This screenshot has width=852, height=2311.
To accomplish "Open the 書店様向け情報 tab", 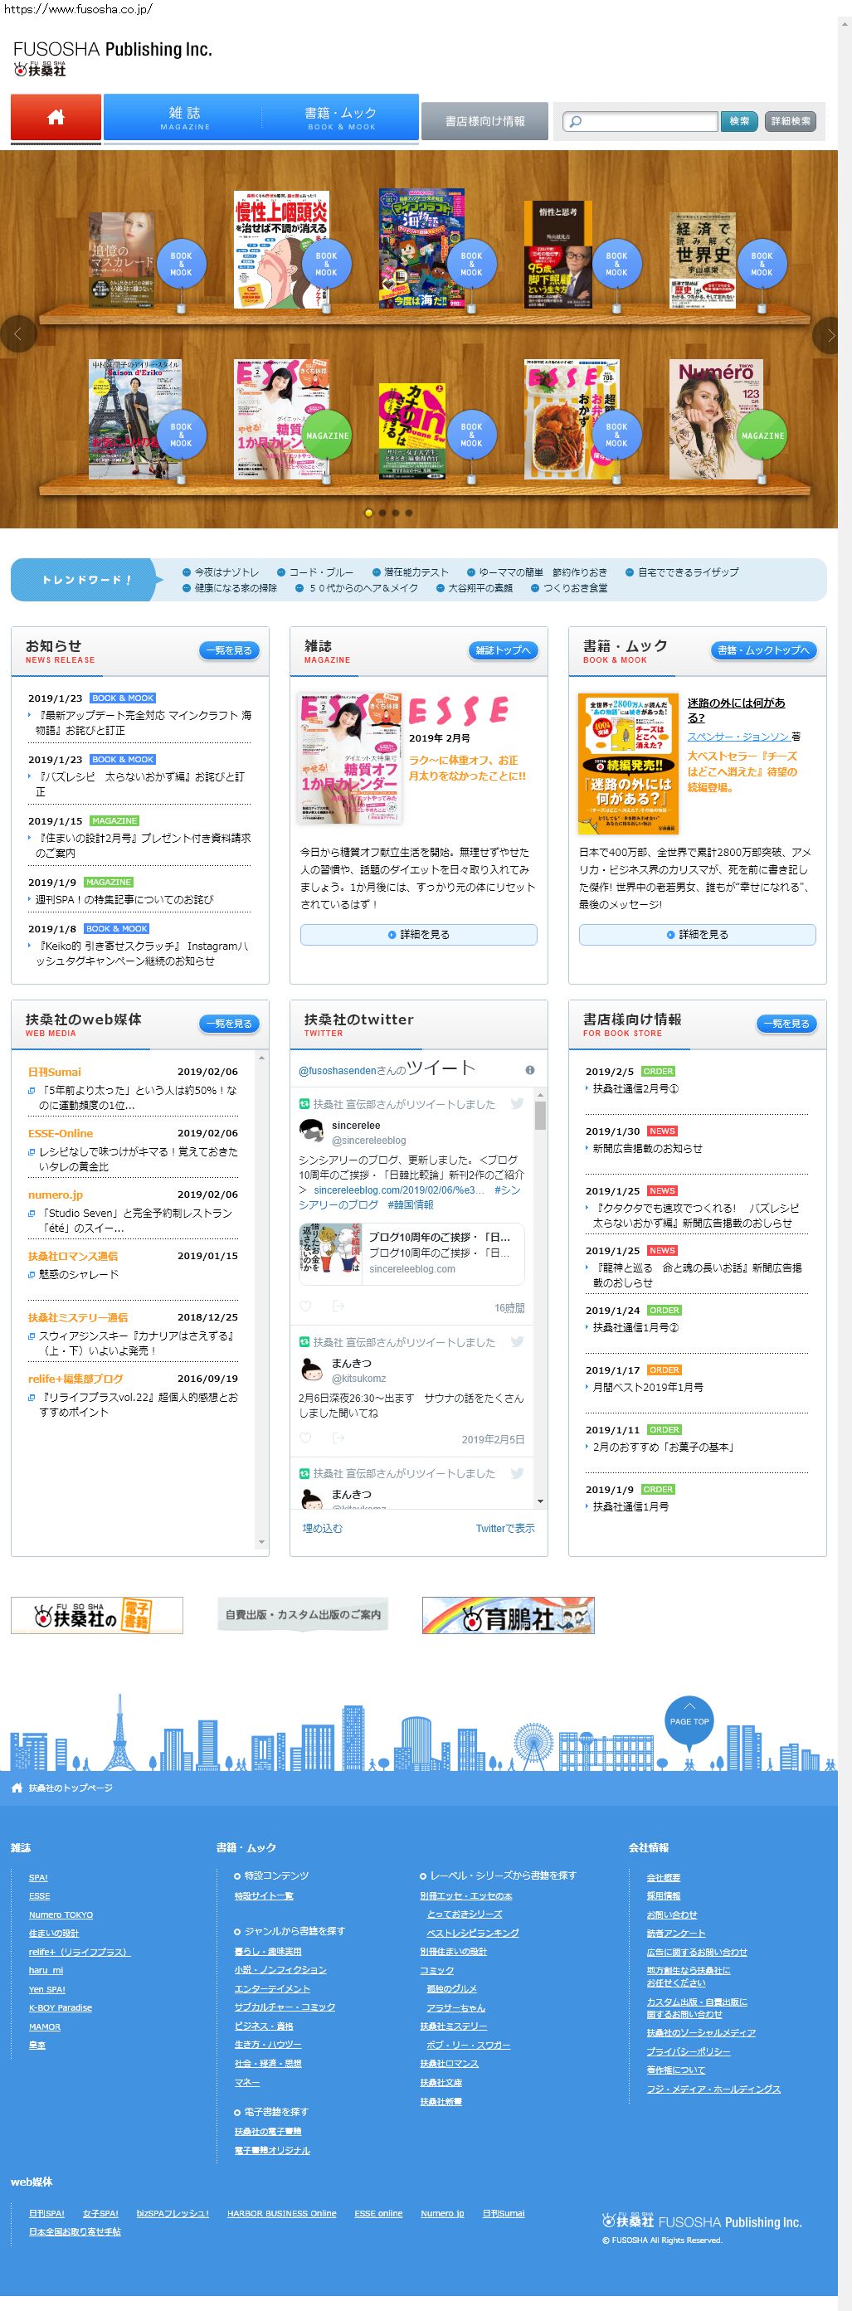I will click(485, 121).
